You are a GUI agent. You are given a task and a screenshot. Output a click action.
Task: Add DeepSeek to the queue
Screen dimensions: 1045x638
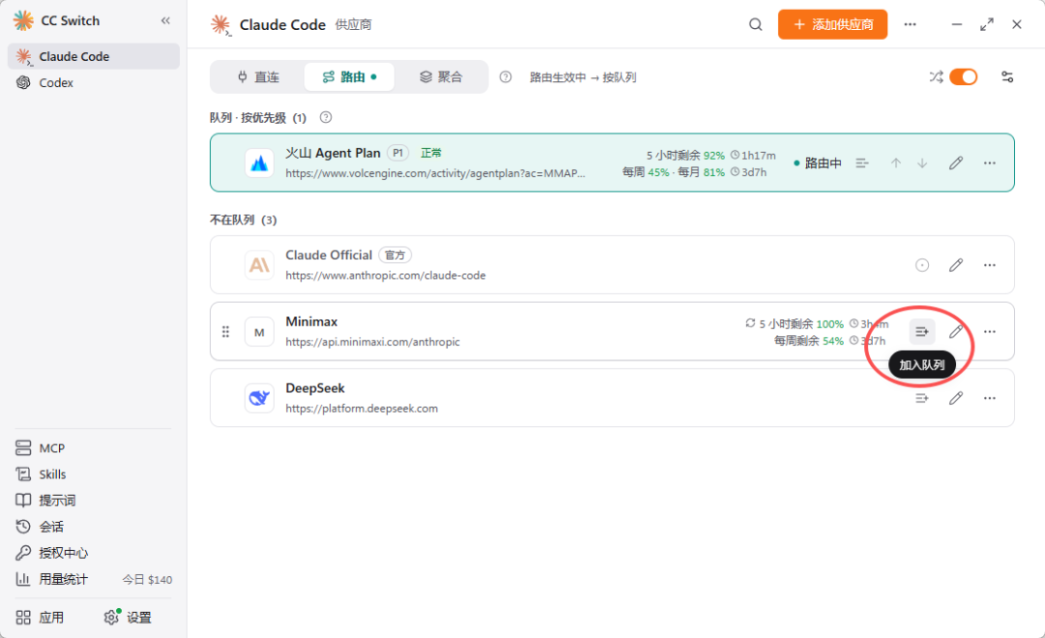(922, 398)
